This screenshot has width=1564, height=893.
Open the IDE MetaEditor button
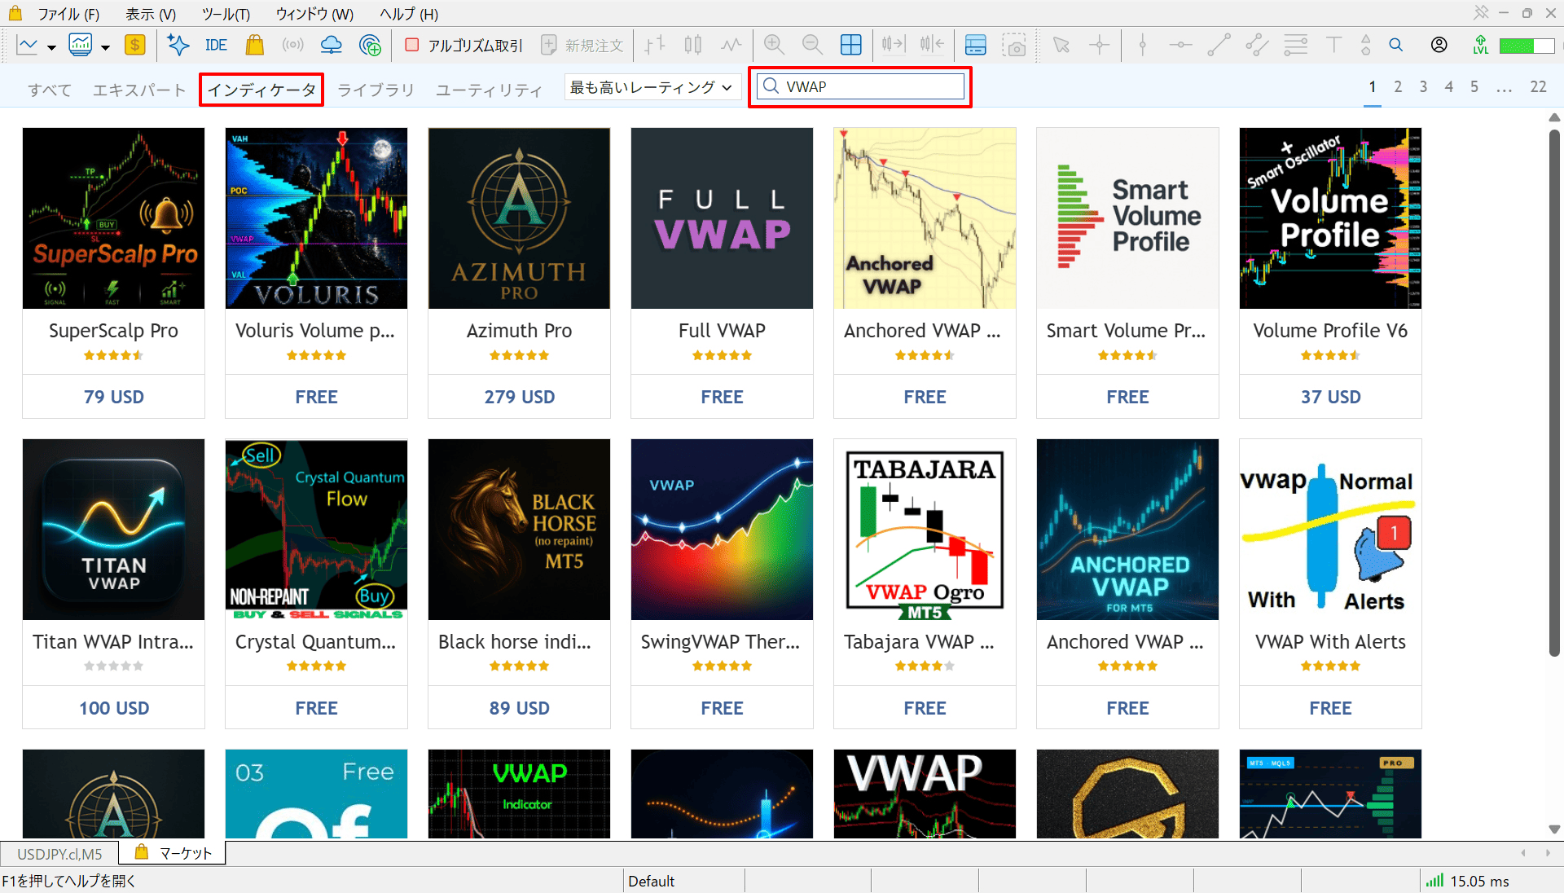click(x=216, y=45)
